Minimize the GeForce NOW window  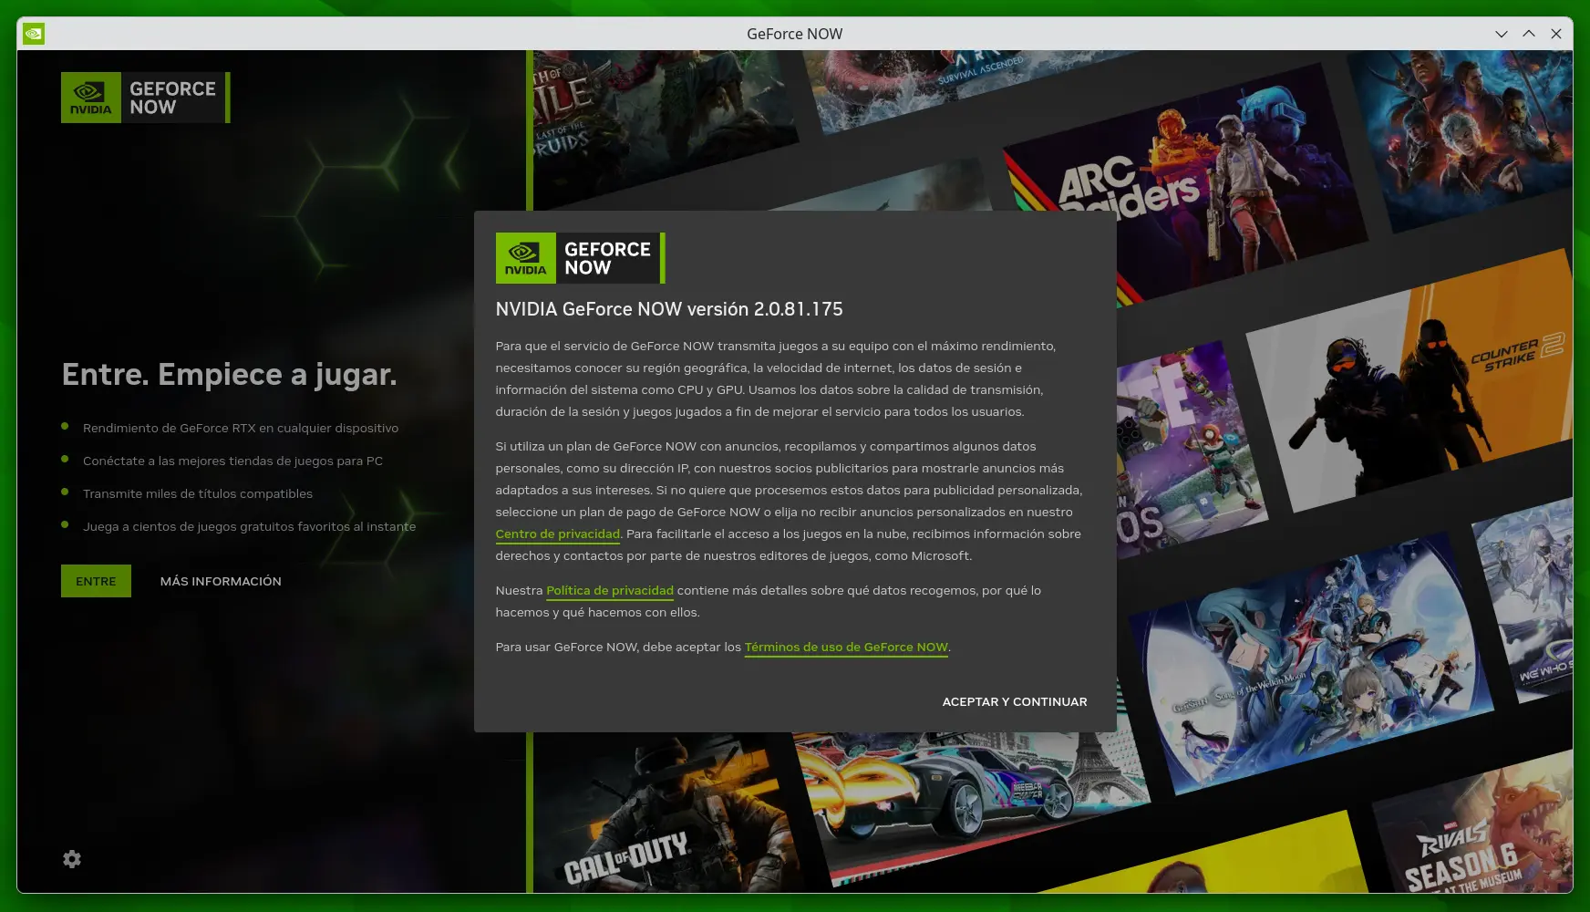pos(1502,34)
